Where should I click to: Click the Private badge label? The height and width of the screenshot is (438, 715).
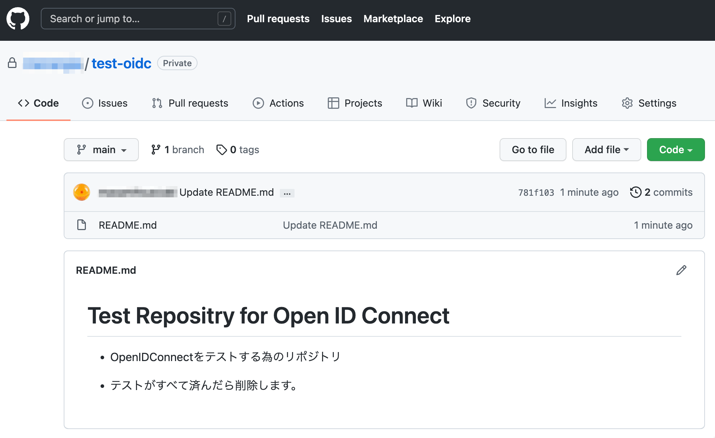[177, 63]
